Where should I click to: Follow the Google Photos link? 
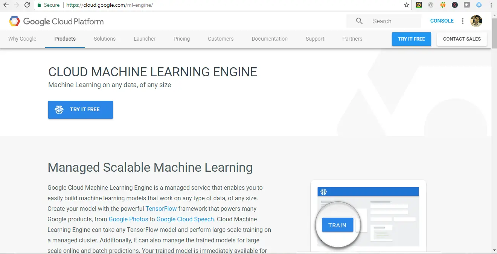pos(128,219)
